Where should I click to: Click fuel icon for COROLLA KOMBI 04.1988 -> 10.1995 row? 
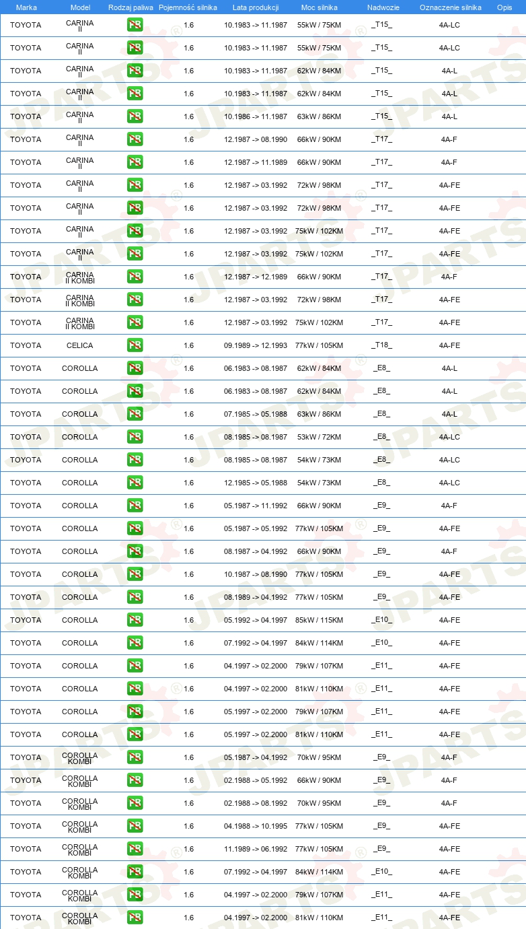pos(135,826)
